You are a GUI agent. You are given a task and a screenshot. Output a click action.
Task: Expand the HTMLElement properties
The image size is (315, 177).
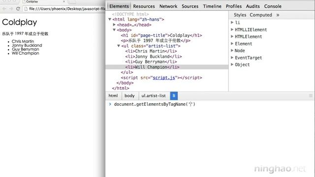(x=232, y=36)
